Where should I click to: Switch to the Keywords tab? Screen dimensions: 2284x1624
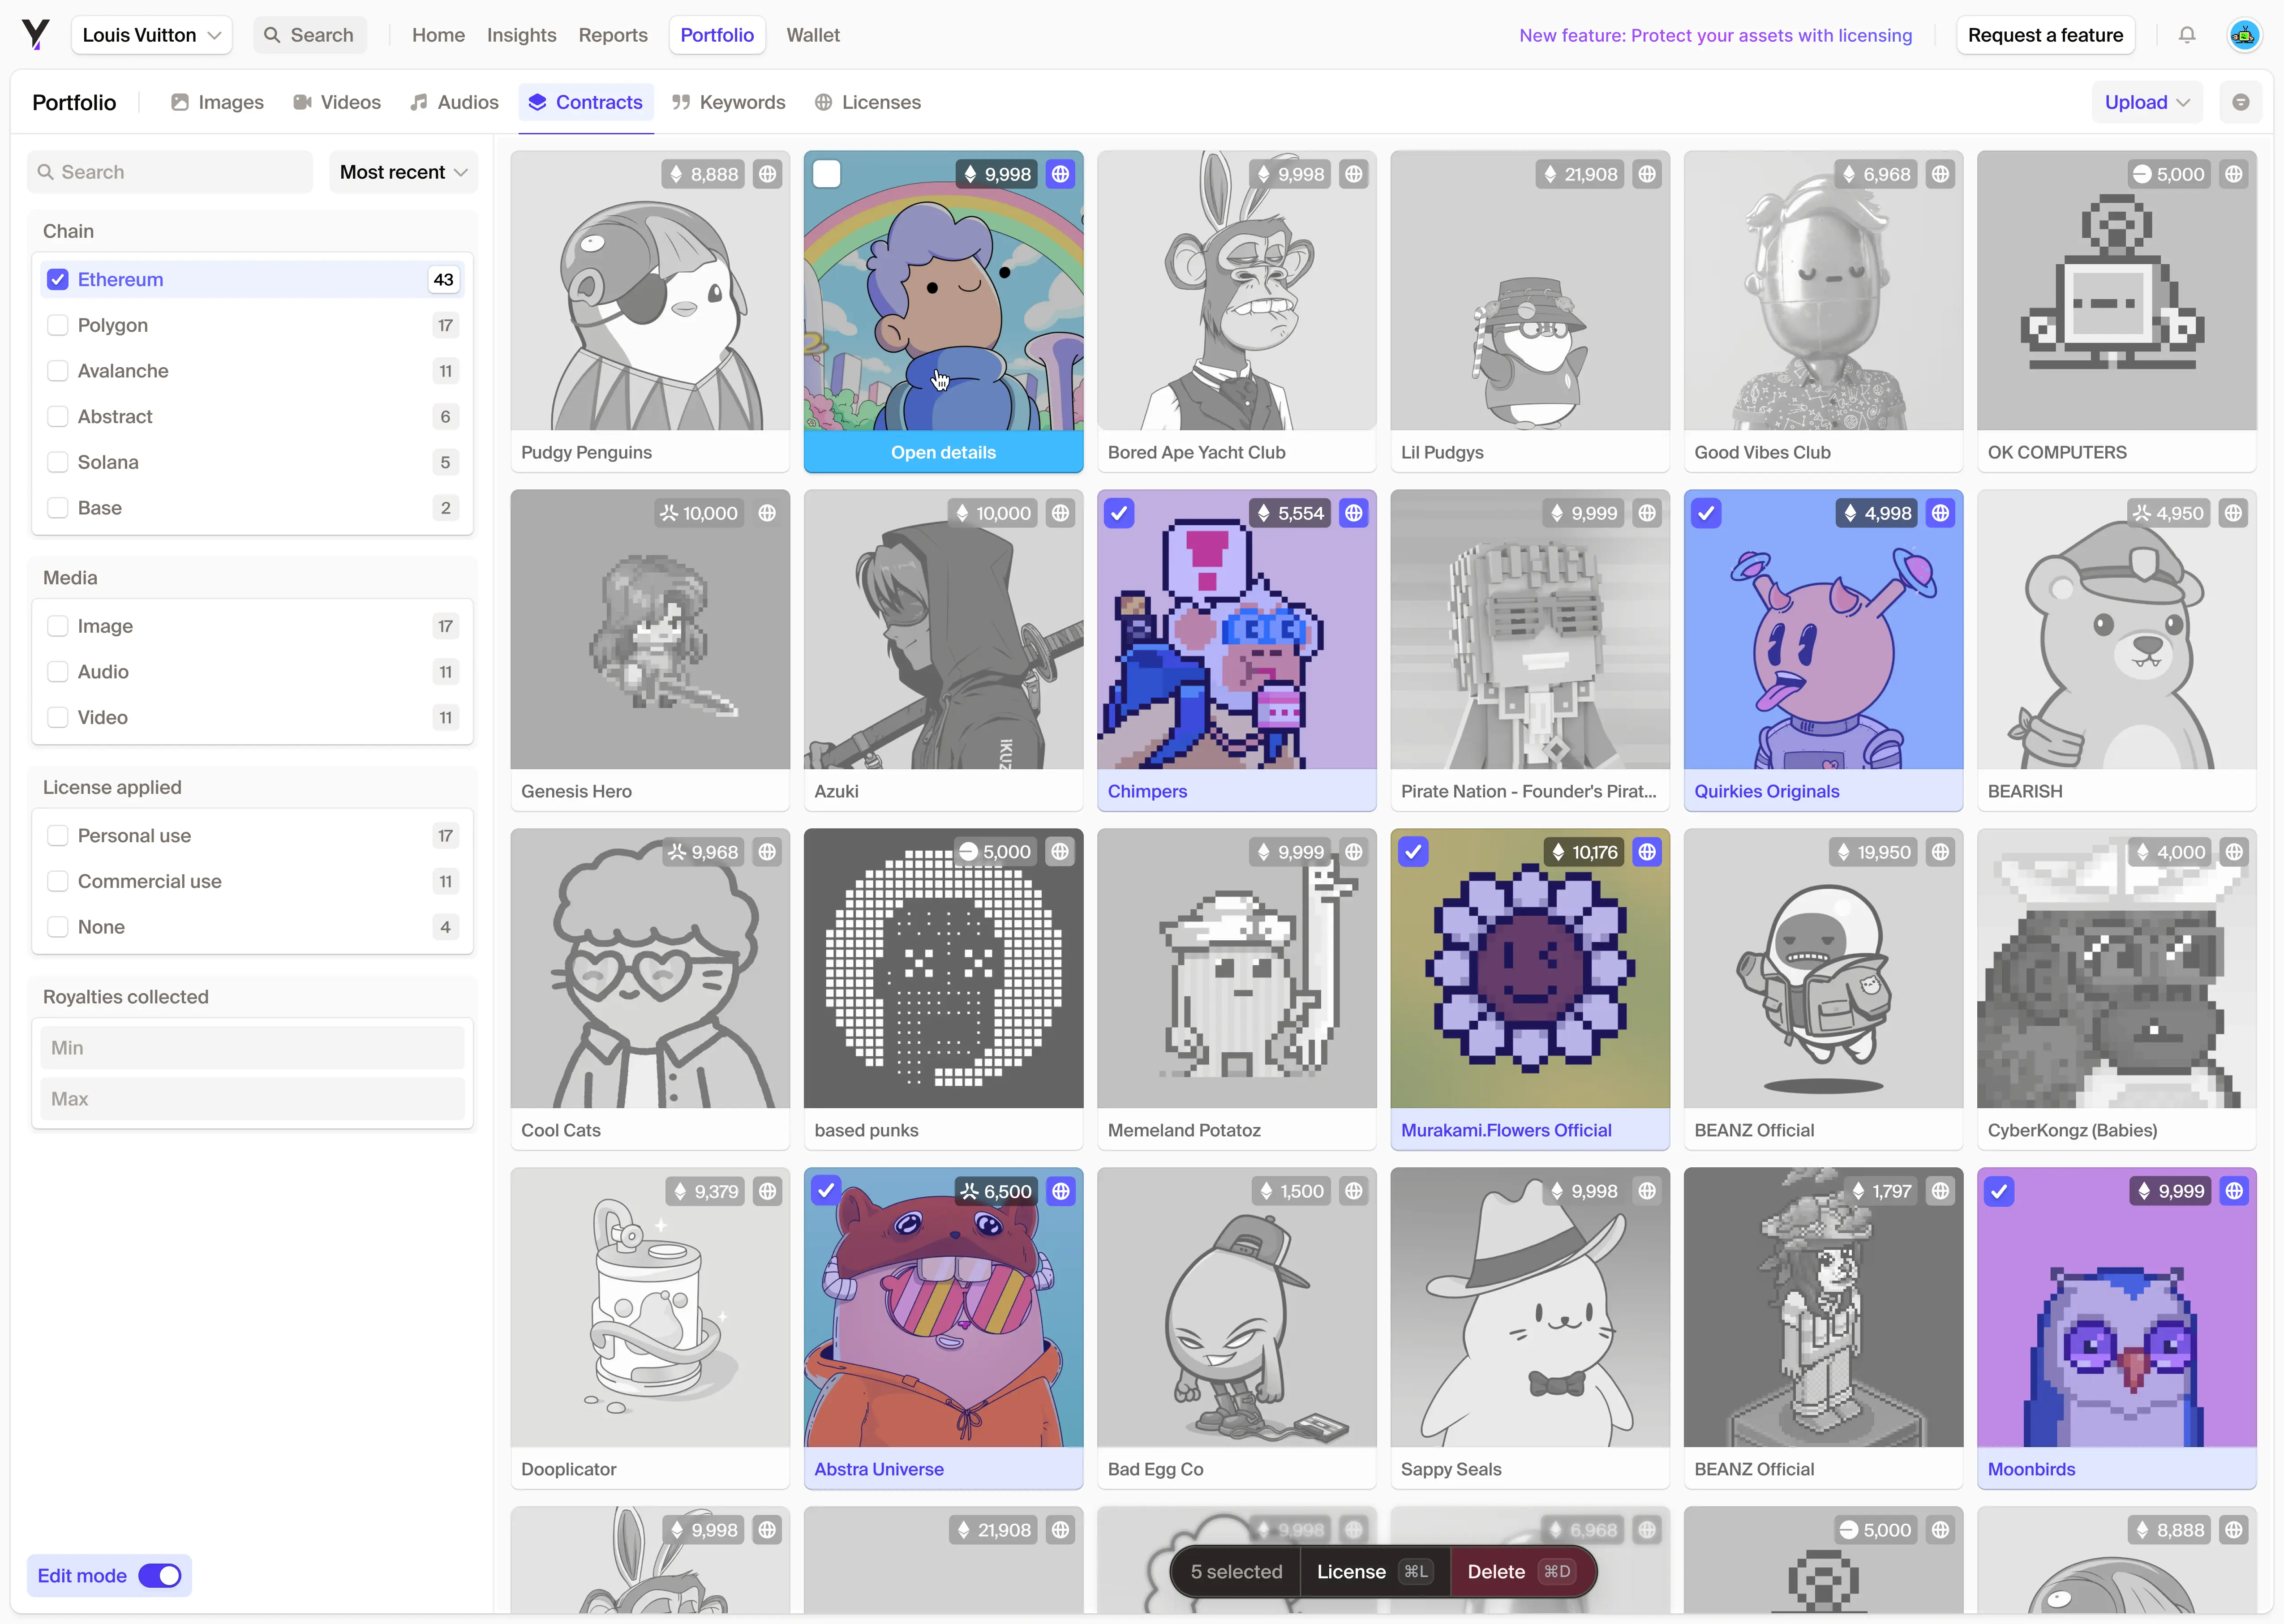[x=728, y=102]
